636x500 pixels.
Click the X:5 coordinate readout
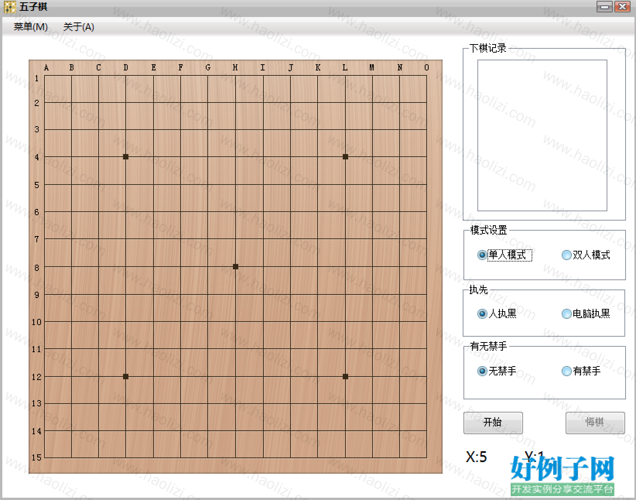click(x=476, y=457)
